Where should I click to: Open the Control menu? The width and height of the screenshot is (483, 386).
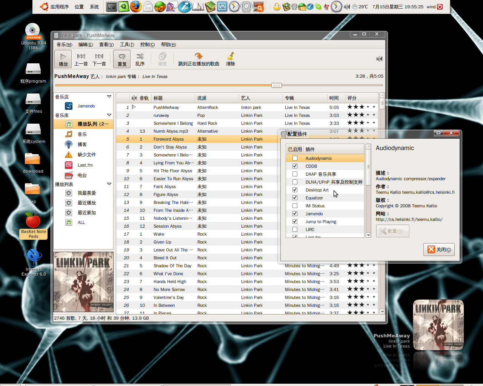pyautogui.click(x=147, y=44)
